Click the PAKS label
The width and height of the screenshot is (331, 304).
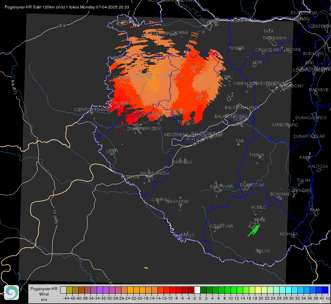point(305,158)
